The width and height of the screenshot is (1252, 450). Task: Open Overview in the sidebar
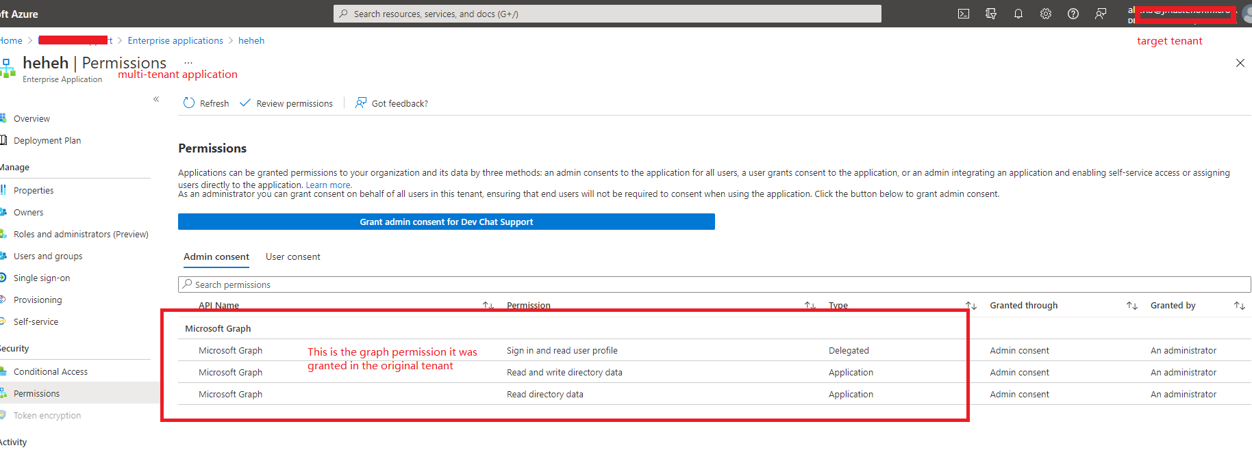click(x=32, y=118)
